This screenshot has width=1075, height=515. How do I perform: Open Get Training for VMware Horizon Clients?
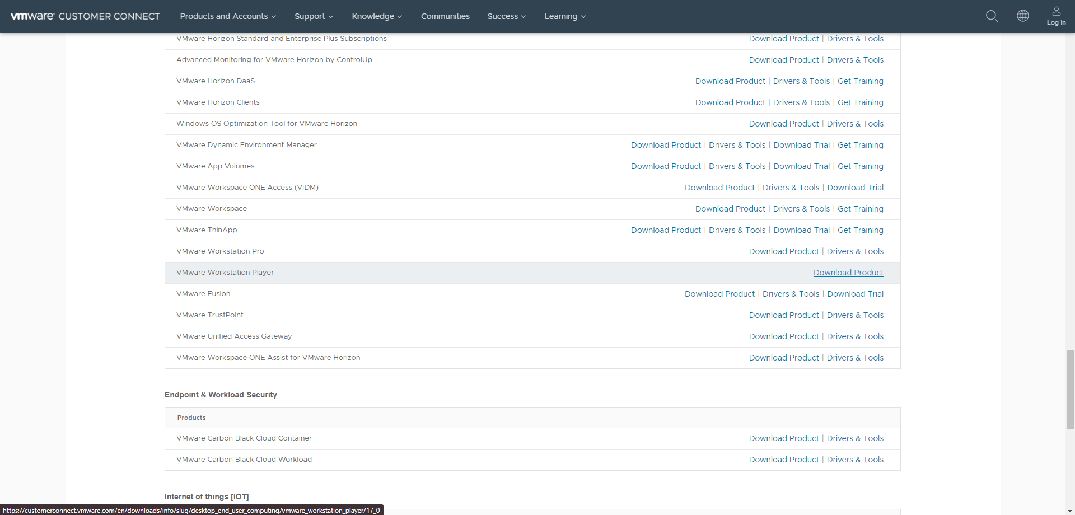[860, 102]
